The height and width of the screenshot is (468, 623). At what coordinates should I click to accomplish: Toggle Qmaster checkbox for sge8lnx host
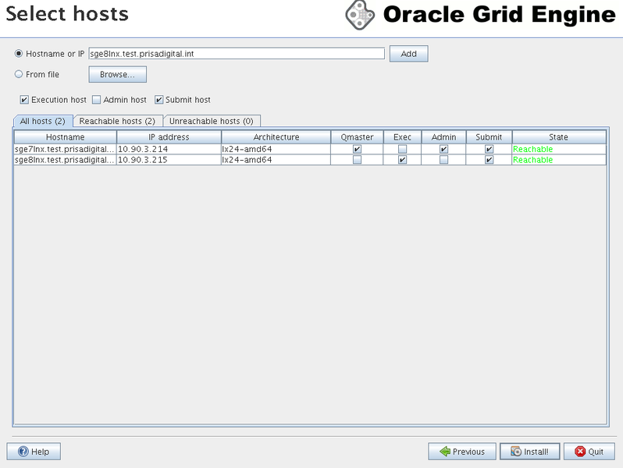click(358, 160)
